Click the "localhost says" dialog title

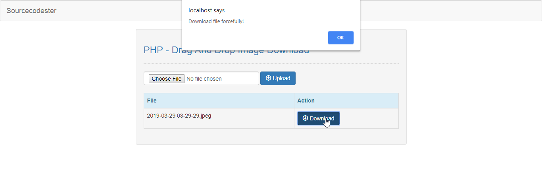tap(206, 10)
